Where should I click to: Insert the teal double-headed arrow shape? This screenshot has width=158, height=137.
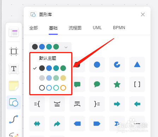(37, 124)
